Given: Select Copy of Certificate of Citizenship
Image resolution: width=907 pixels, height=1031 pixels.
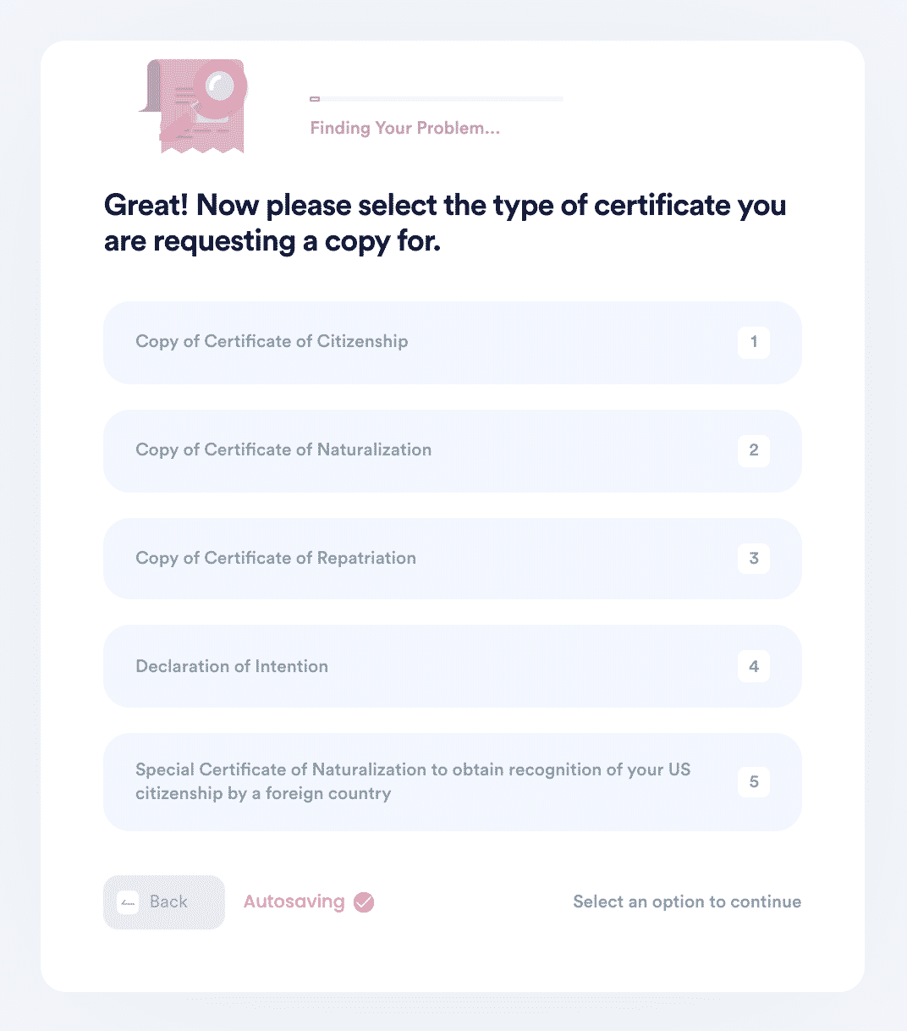Looking at the screenshot, I should tap(453, 343).
